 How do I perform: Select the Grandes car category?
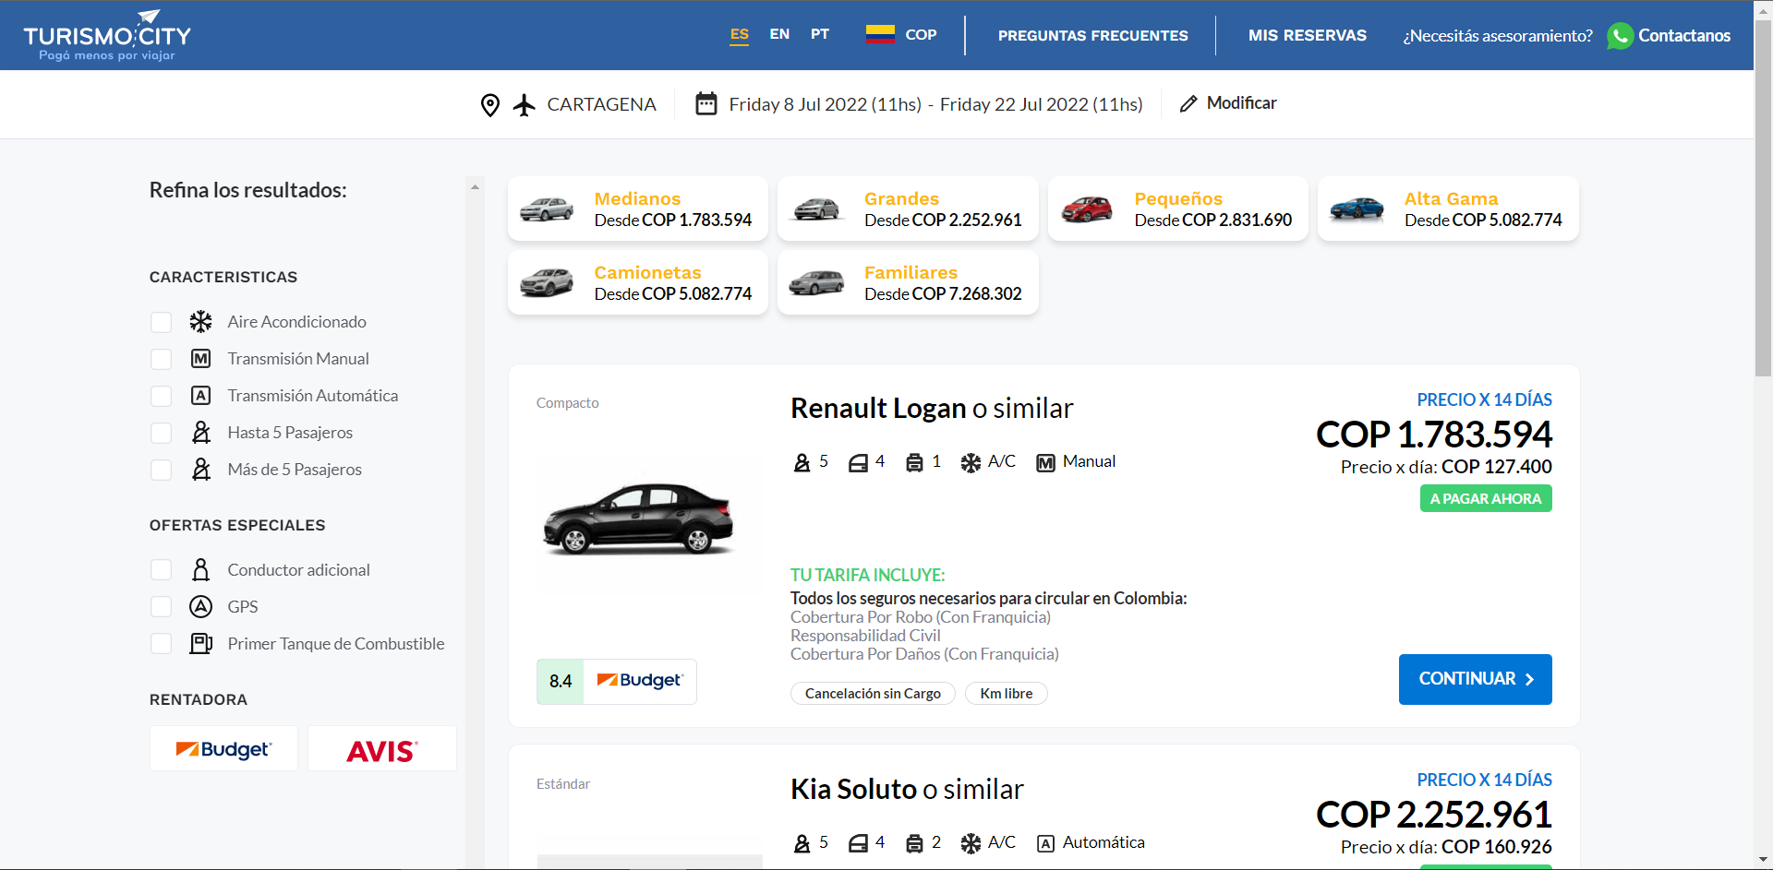tap(908, 209)
